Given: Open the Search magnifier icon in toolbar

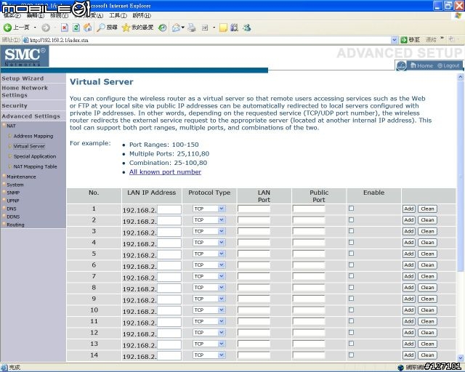Looking at the screenshot, I should click(x=101, y=28).
